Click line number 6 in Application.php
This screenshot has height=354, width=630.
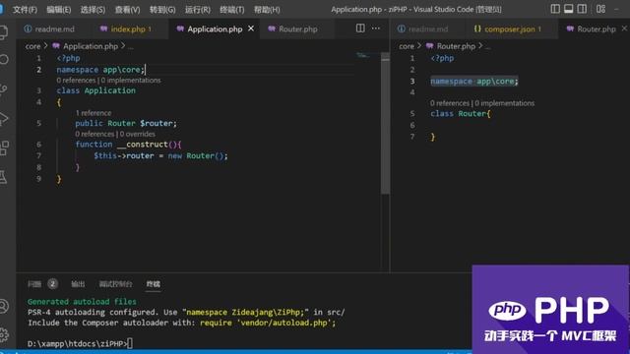39,145
